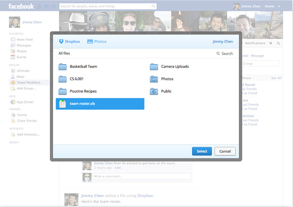293x207 pixels.
Task: Like Jimmy Chen's comment
Action: (x=118, y=167)
